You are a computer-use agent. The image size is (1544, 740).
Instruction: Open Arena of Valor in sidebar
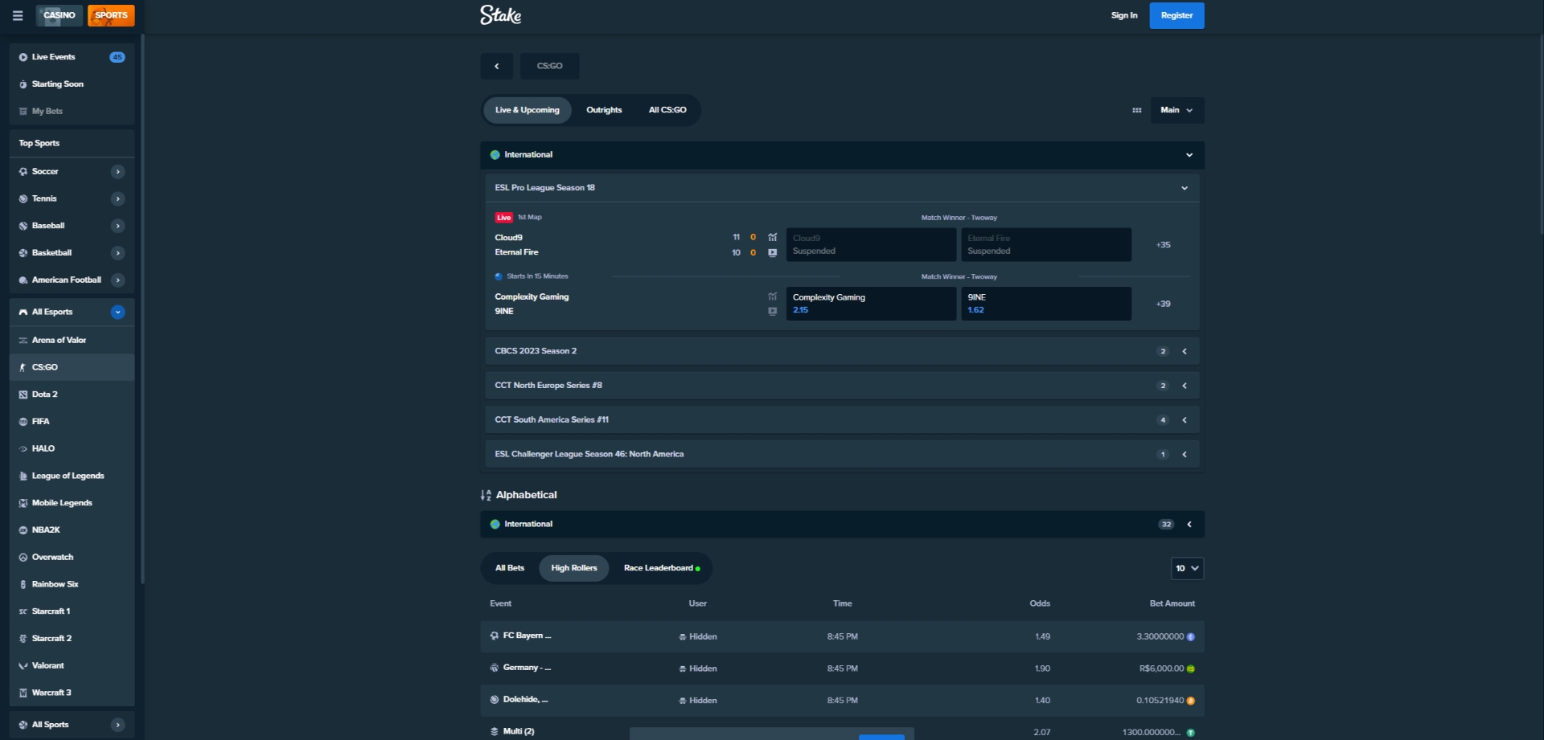[x=72, y=340]
